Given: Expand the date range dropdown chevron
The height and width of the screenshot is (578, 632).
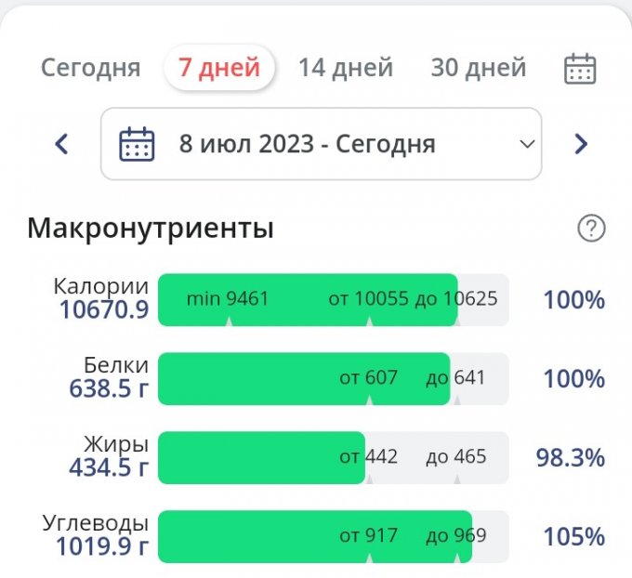Looking at the screenshot, I should (526, 144).
